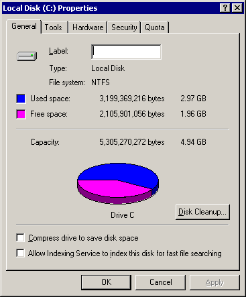Click the Apply button
The width and height of the screenshot is (246, 297).
coord(214,282)
